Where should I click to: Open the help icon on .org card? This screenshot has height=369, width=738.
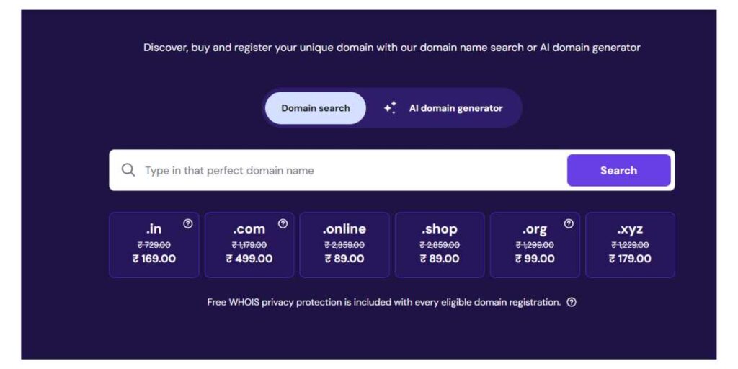pyautogui.click(x=569, y=223)
